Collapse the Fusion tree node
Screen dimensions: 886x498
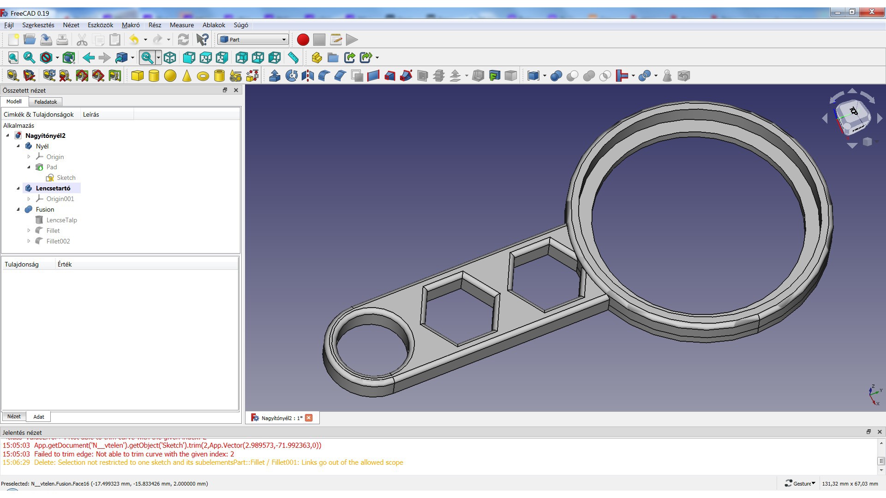(x=18, y=209)
